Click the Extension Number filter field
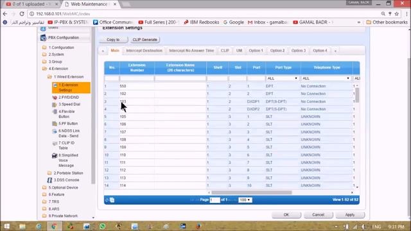This screenshot has height=231, width=411. click(x=137, y=78)
